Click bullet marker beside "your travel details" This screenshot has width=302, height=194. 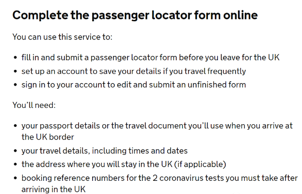15,151
